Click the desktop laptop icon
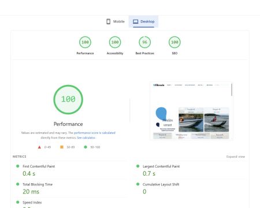Screen dimensions: 260x208 (x=136, y=21)
